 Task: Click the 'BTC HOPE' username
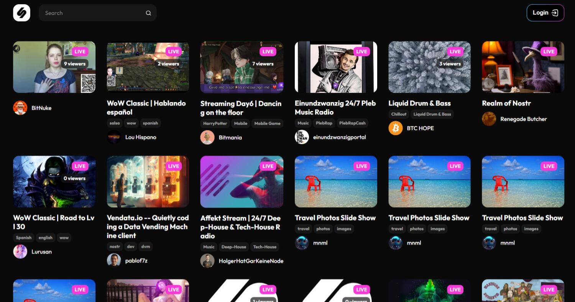click(421, 128)
